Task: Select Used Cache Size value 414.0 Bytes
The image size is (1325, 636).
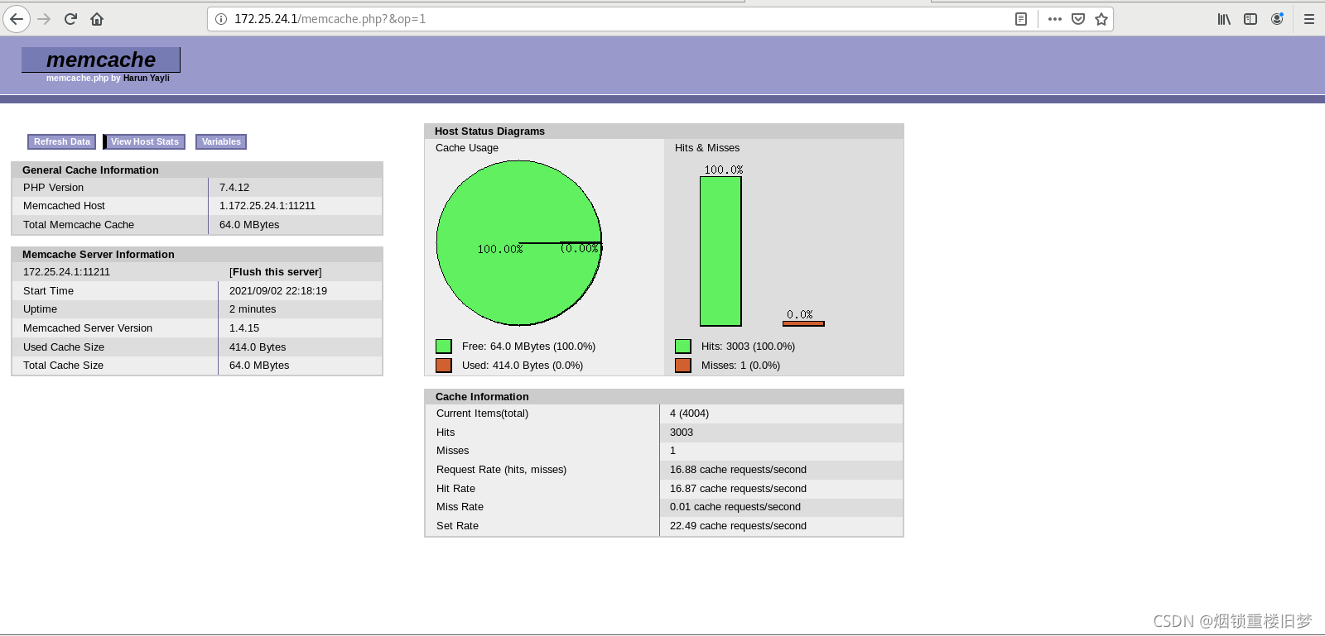Action: [258, 347]
